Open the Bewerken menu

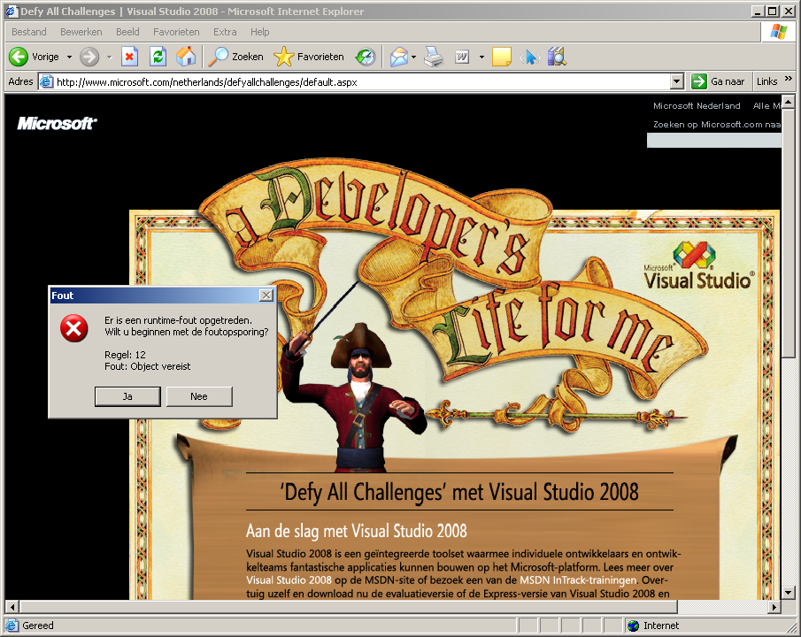coord(81,32)
